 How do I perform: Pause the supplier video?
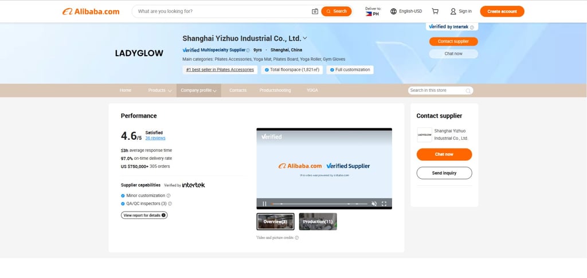coord(264,203)
